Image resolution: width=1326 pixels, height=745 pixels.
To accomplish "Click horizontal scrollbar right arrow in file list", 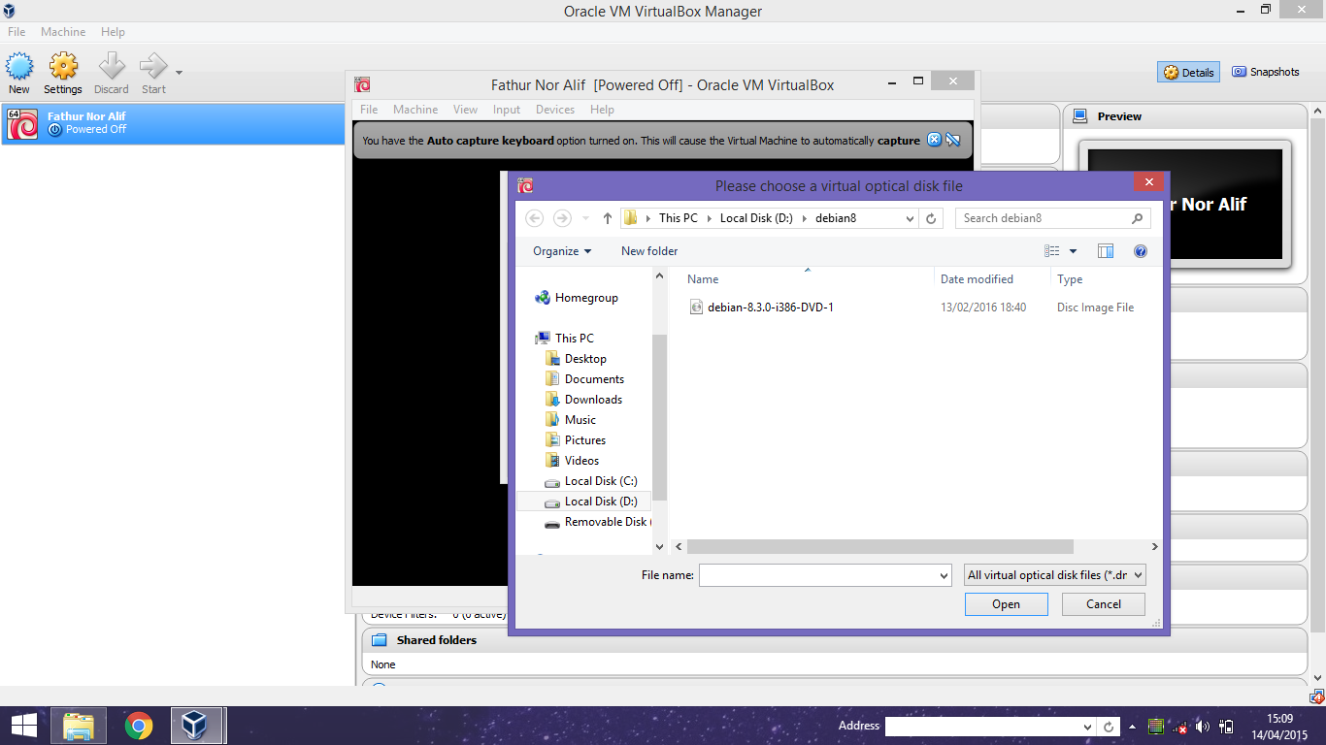I will tap(1154, 547).
